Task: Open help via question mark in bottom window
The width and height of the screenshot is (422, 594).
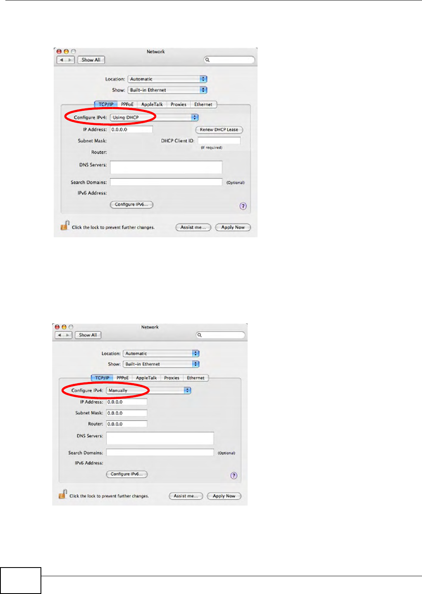Action: tap(234, 476)
